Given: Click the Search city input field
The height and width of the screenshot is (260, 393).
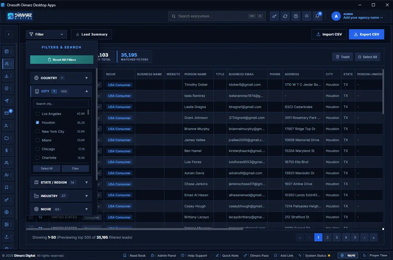Looking at the screenshot, I should click(x=61, y=104).
